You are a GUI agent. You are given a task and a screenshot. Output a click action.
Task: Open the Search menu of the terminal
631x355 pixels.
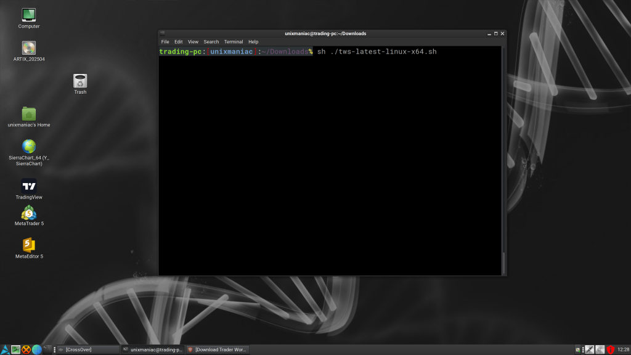point(211,41)
